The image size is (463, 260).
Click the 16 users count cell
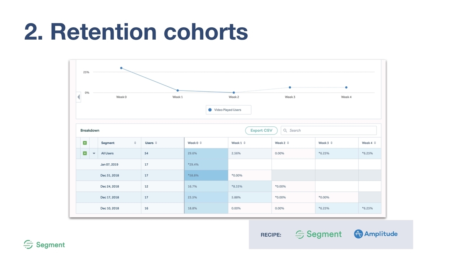tap(162, 208)
